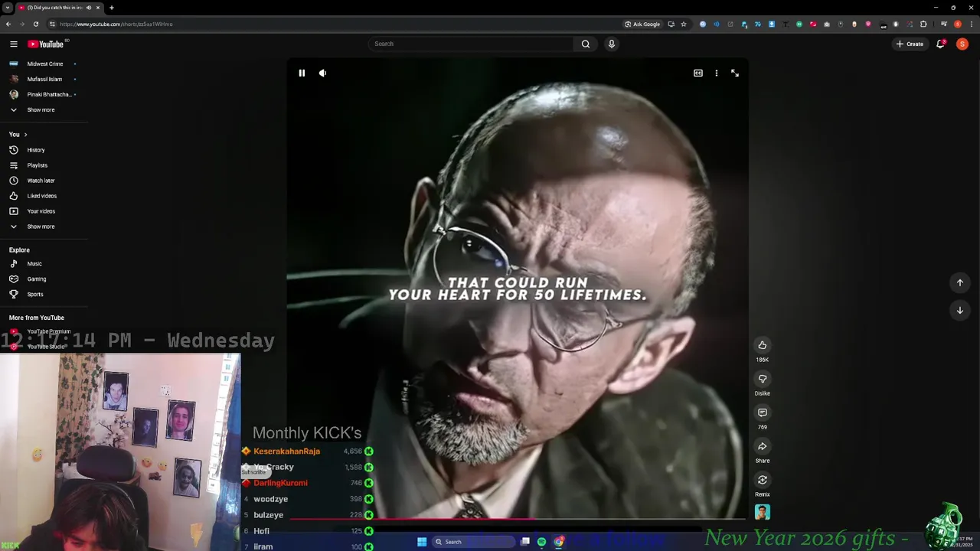Viewport: 980px width, 551px height.
Task: Open YouTube notifications bell
Action: pyautogui.click(x=941, y=44)
